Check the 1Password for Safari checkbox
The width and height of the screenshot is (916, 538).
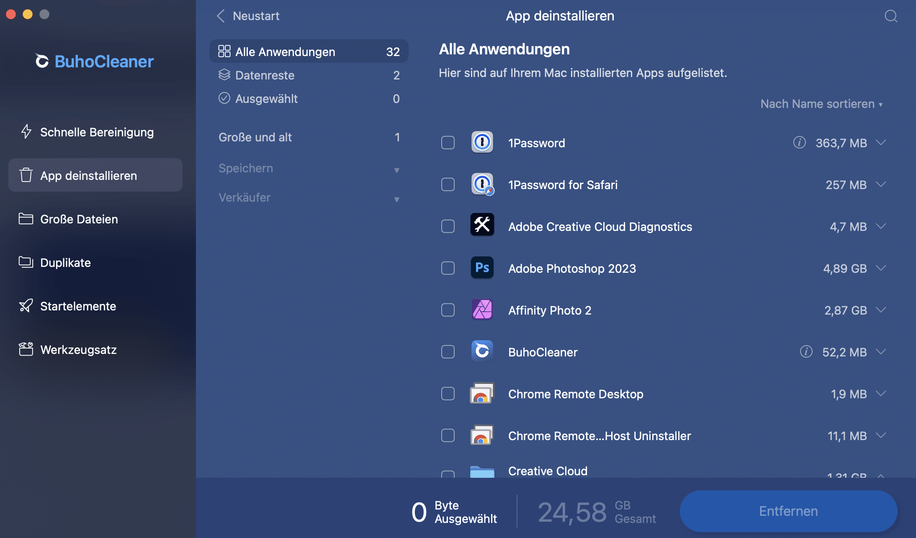[x=448, y=184]
